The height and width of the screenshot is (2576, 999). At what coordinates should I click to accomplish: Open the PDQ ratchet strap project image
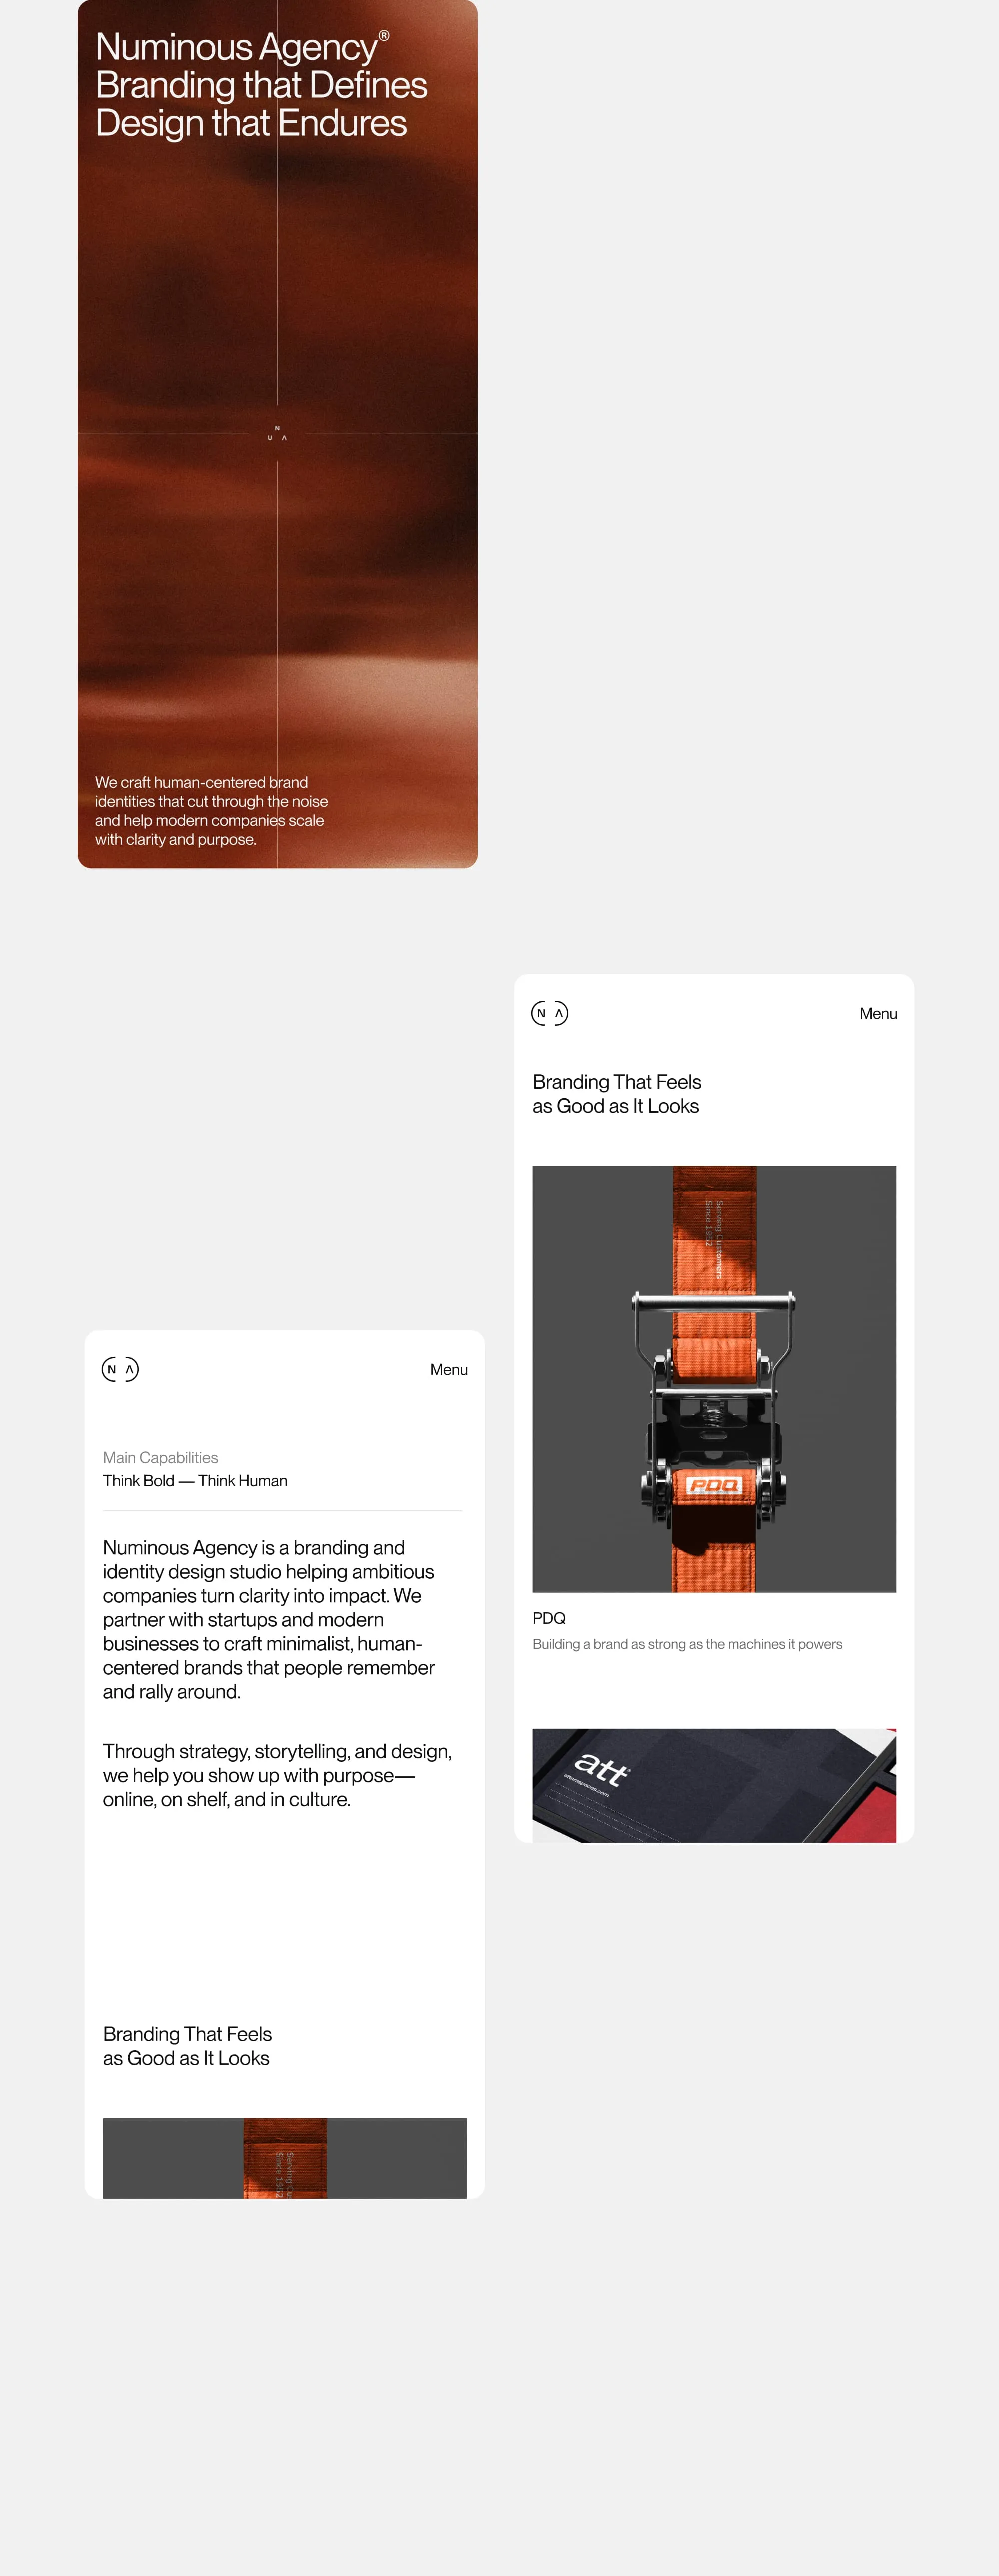tap(714, 1378)
